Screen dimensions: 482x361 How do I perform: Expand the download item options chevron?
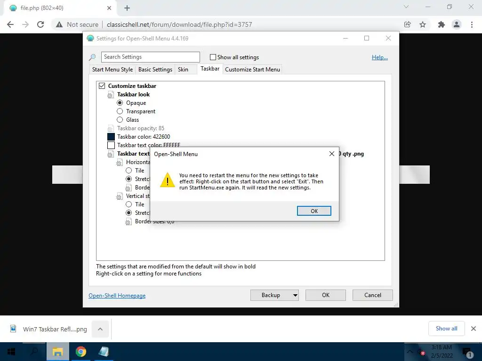pos(100,329)
